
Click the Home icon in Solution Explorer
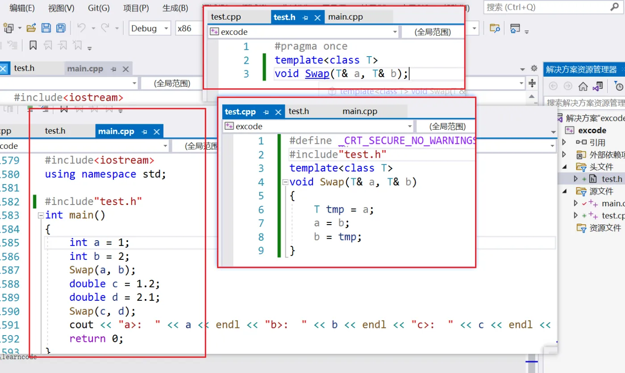583,86
